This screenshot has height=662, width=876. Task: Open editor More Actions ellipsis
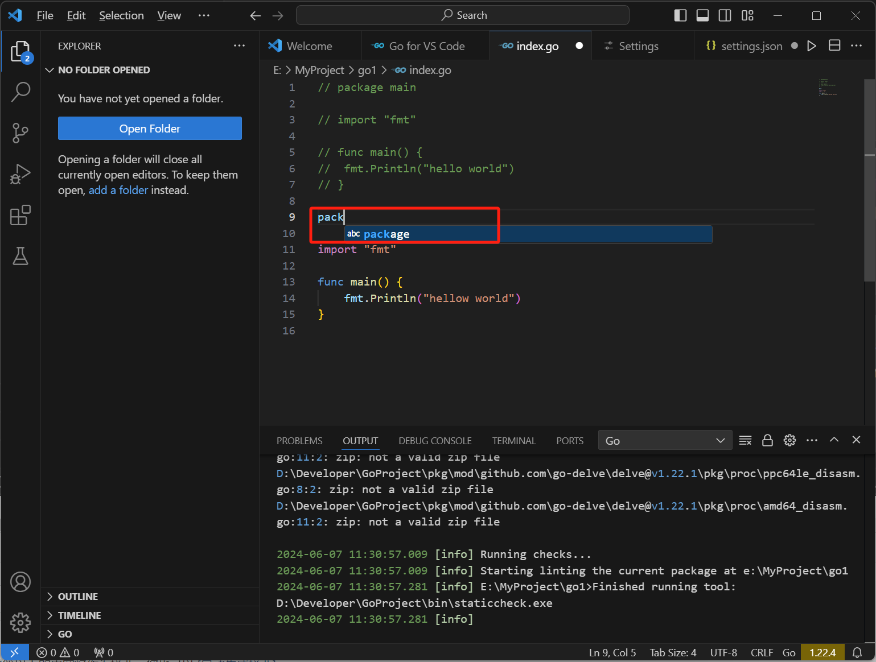pyautogui.click(x=856, y=45)
